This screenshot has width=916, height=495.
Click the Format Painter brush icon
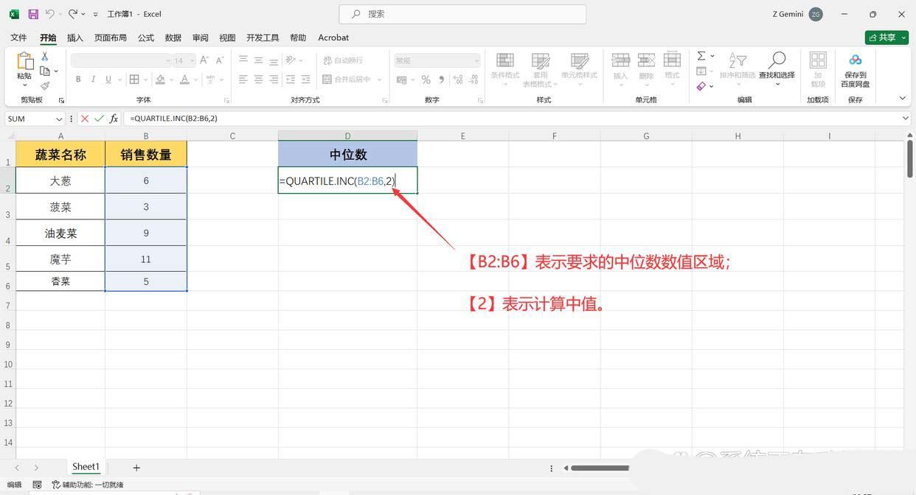coord(45,85)
